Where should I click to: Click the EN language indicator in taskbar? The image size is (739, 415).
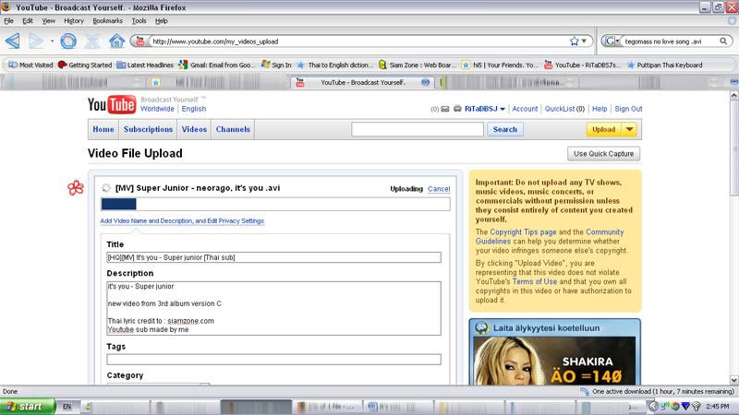pos(67,407)
